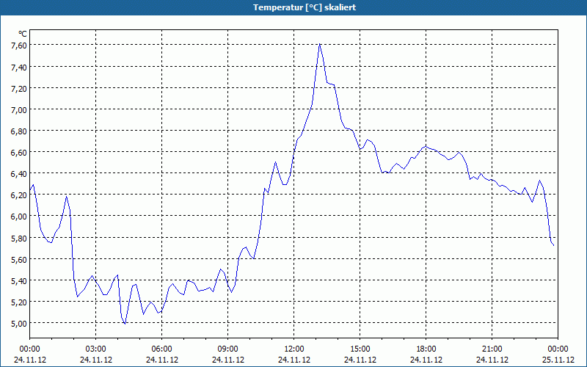
Task: Select the 7,60 y-axis label
Action: pyautogui.click(x=19, y=46)
